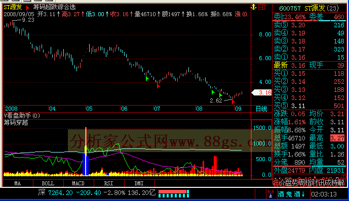Screen dimensions: 349x201
Task: Click the red window-grid icon beside the anchor
Action: [262, 7]
